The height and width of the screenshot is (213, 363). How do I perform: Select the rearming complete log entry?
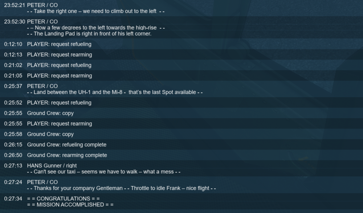(181, 155)
